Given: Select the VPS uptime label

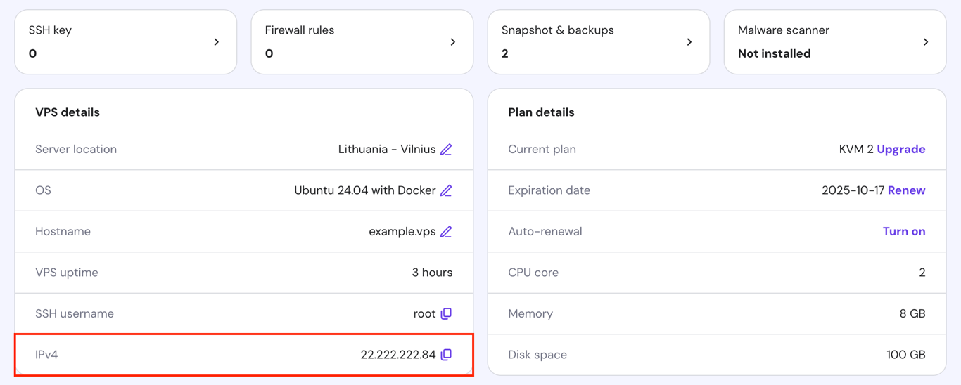Looking at the screenshot, I should coord(67,273).
